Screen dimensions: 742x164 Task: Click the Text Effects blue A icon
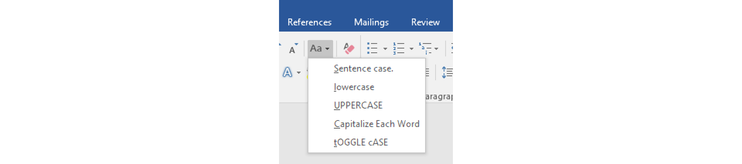tap(287, 72)
